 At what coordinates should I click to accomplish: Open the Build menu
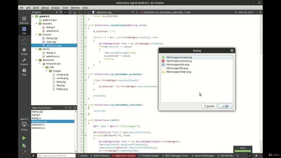tap(36, 8)
